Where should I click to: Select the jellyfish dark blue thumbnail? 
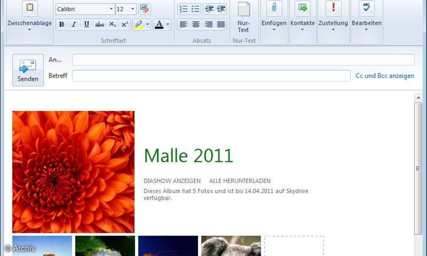168,246
